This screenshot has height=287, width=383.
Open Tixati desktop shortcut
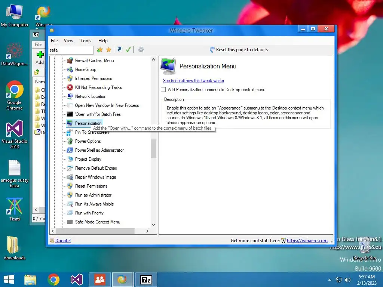pos(15,209)
